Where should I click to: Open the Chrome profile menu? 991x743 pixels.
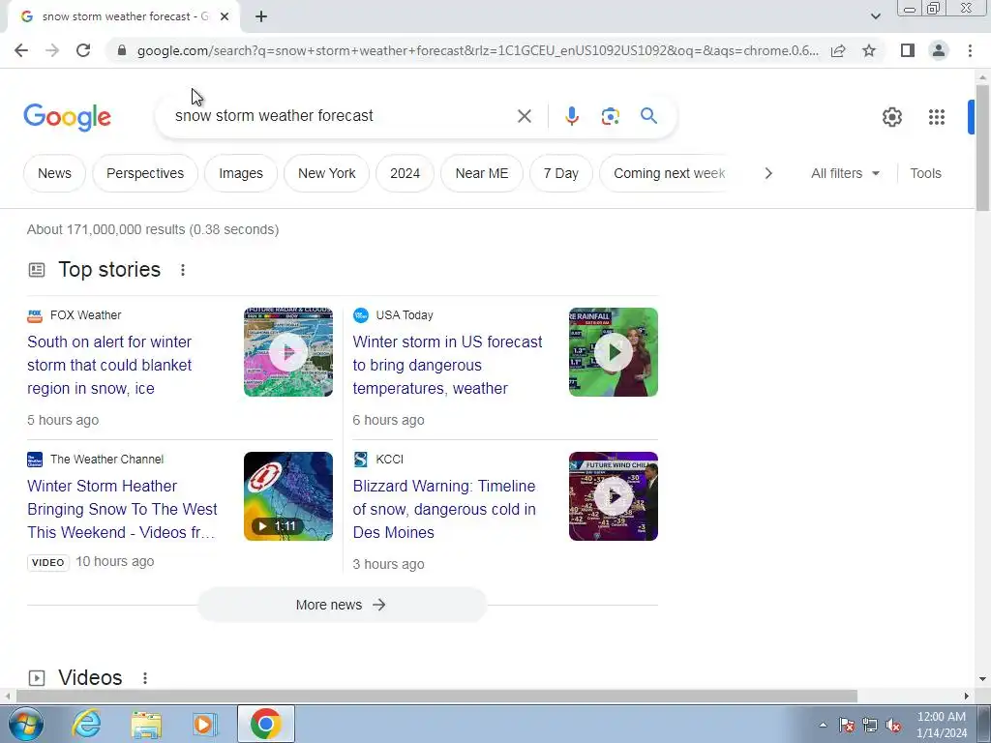(x=939, y=50)
